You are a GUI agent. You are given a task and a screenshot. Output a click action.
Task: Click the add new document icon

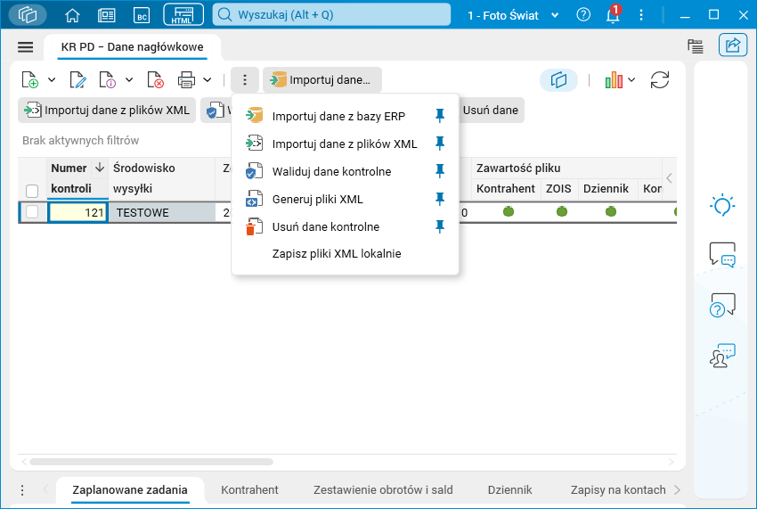tap(30, 79)
